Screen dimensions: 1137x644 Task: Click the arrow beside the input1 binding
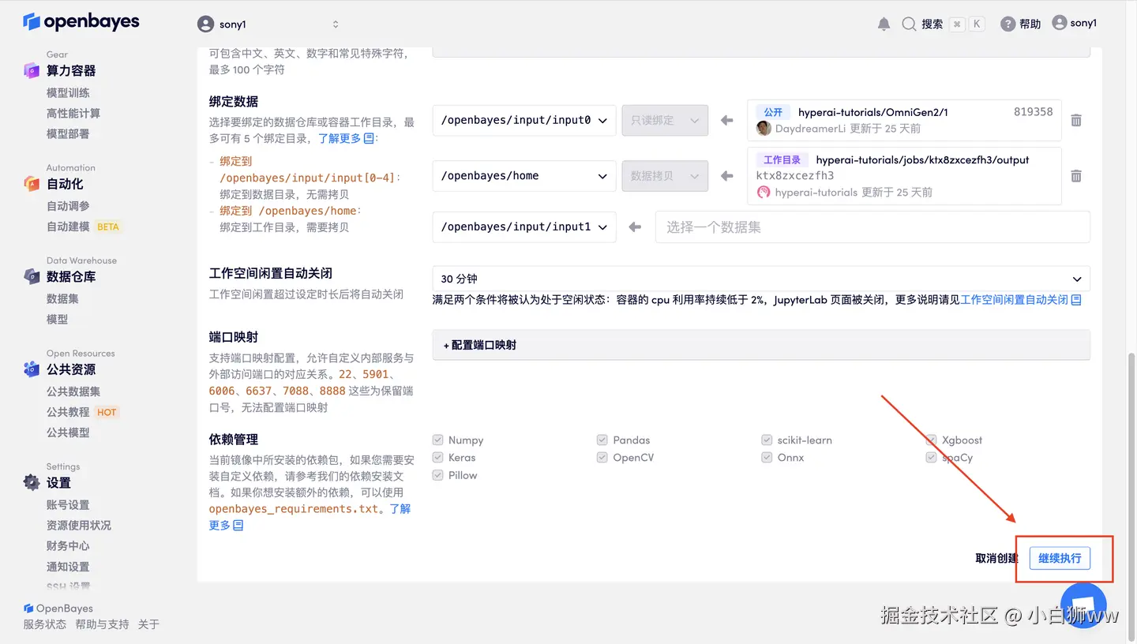(635, 227)
